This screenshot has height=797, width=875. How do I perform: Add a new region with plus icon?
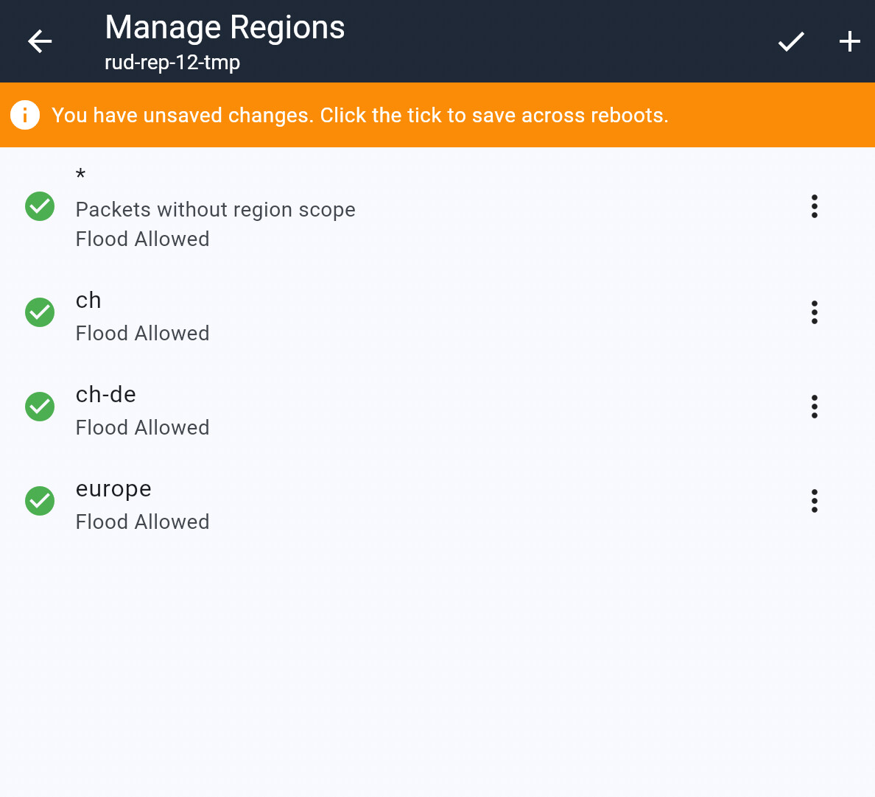pos(850,41)
